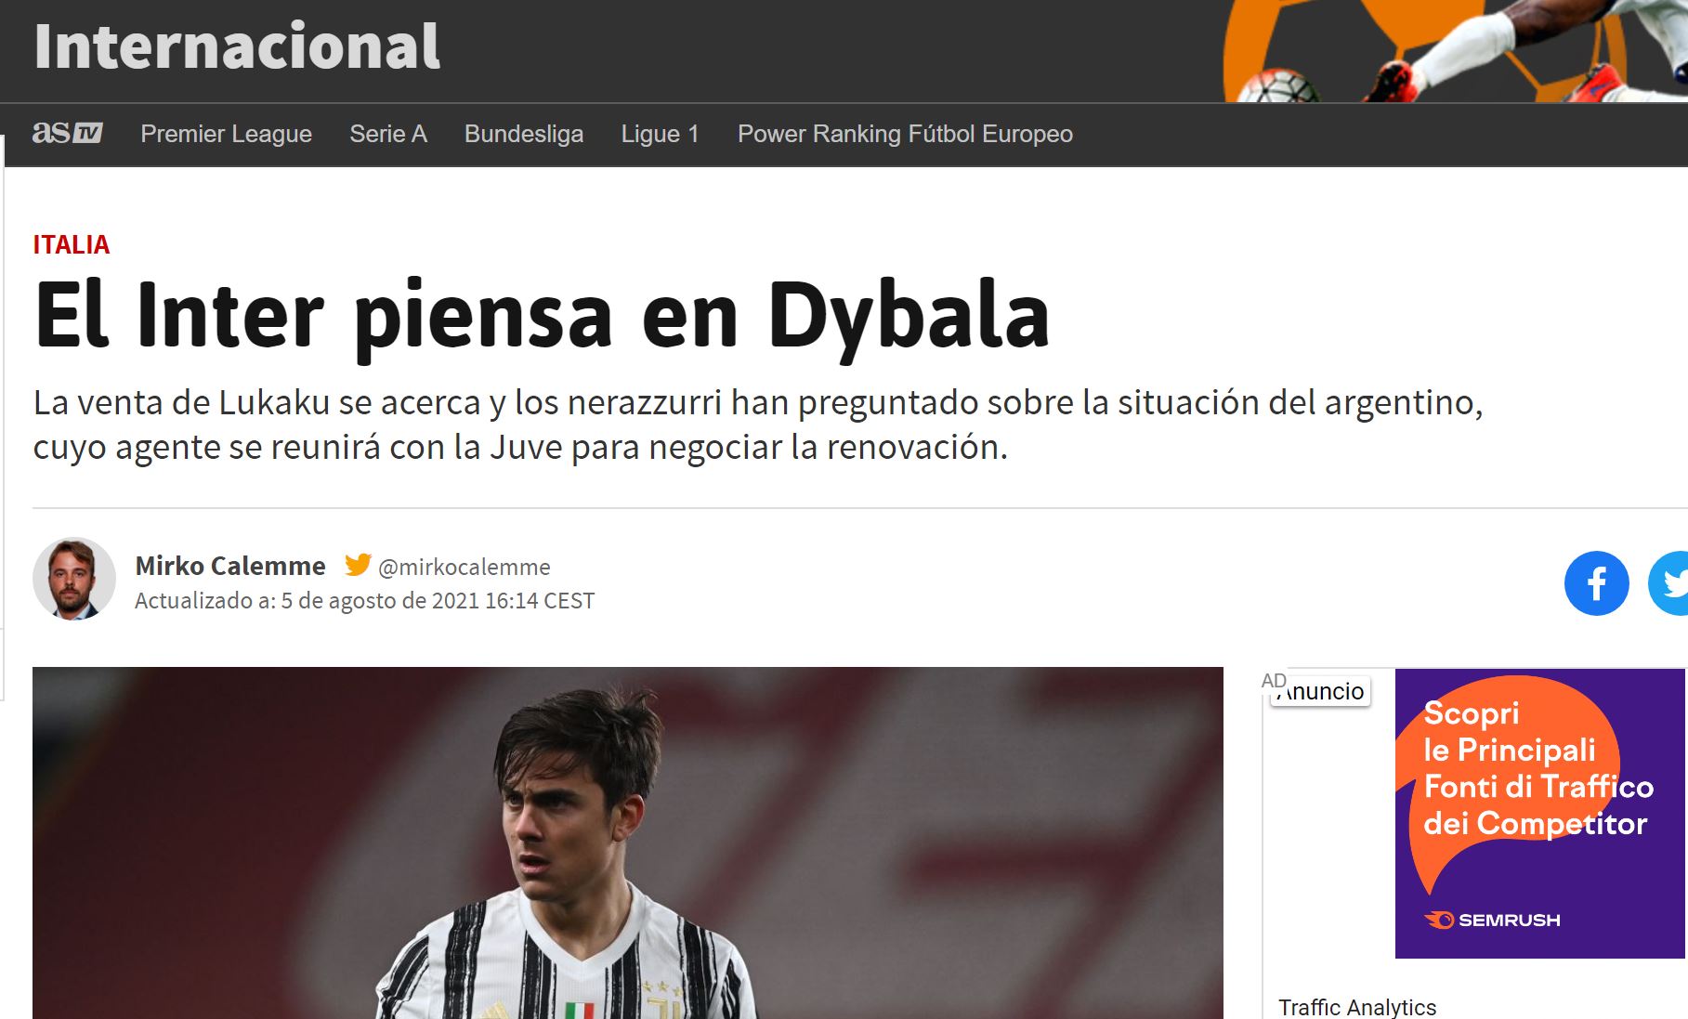Click the Internacional section title
1688x1019 pixels.
237,46
